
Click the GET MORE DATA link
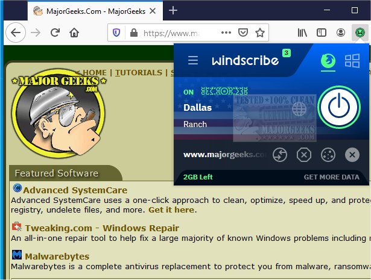coord(331,177)
